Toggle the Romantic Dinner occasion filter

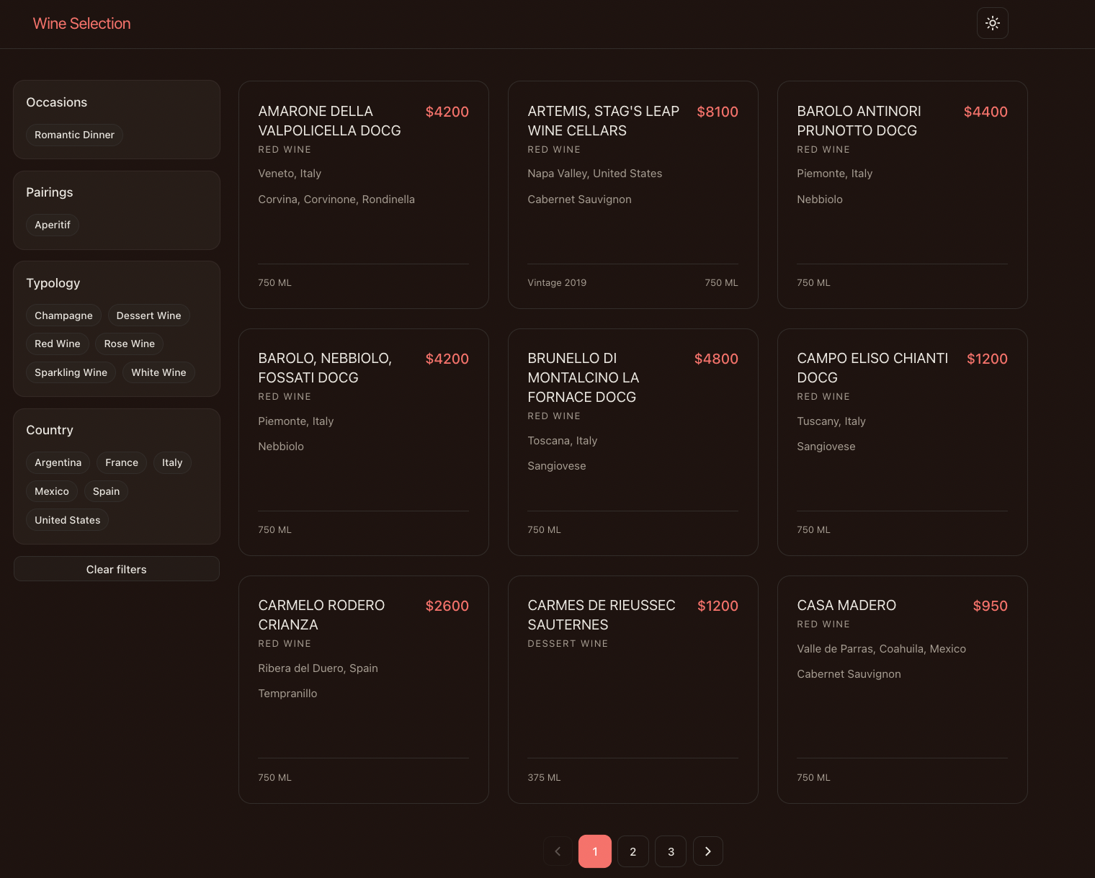point(75,135)
